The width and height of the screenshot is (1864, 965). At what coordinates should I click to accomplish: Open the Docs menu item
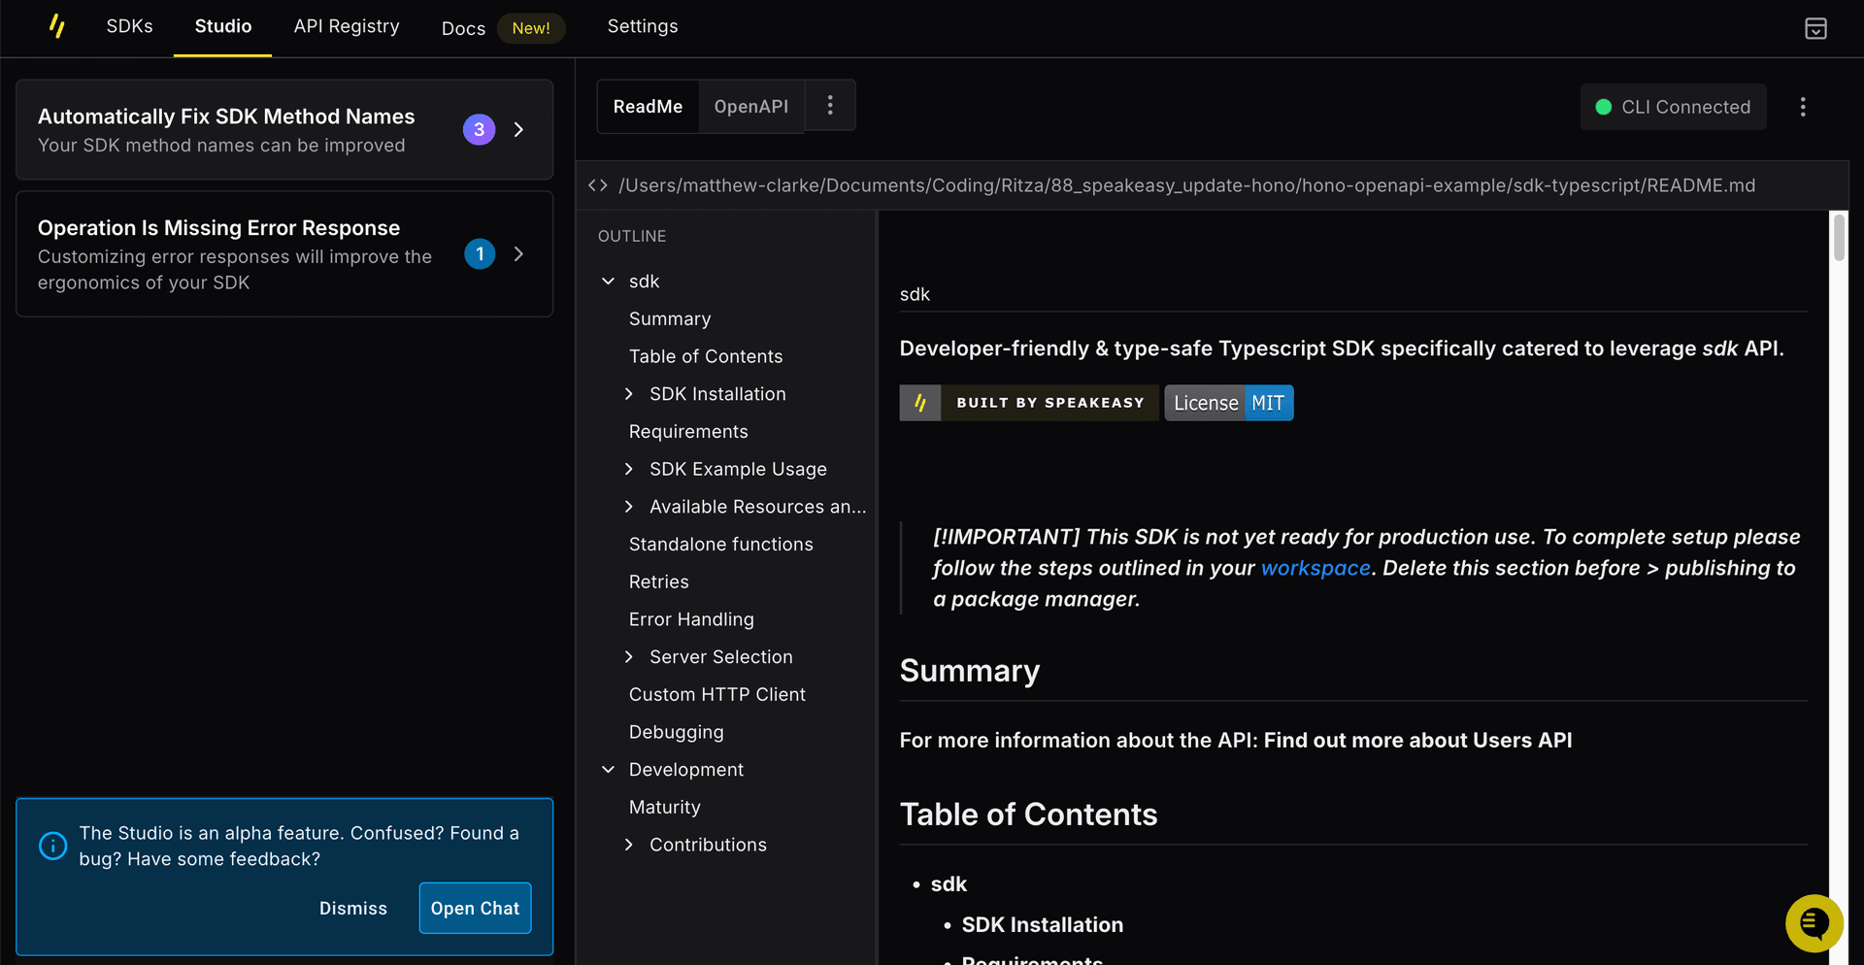[463, 28]
